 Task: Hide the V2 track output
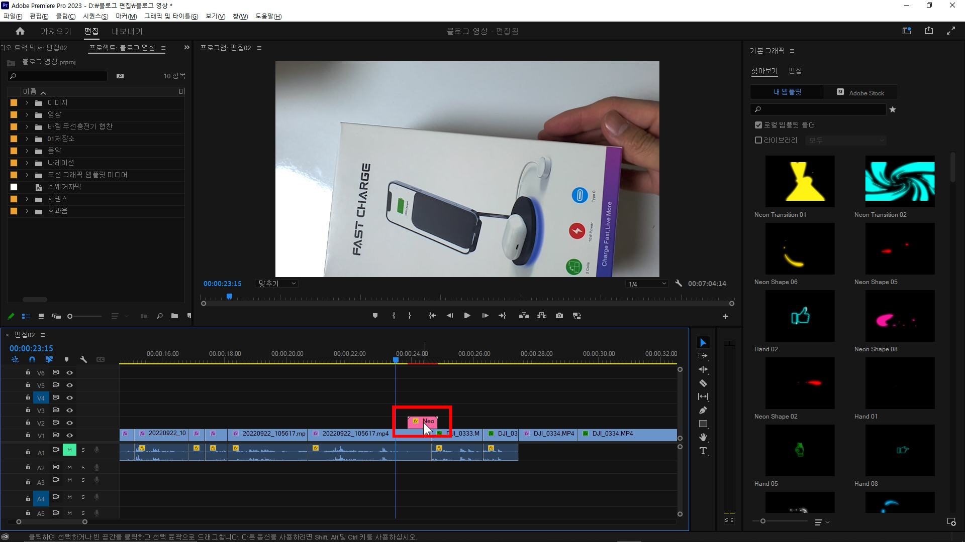pos(70,423)
